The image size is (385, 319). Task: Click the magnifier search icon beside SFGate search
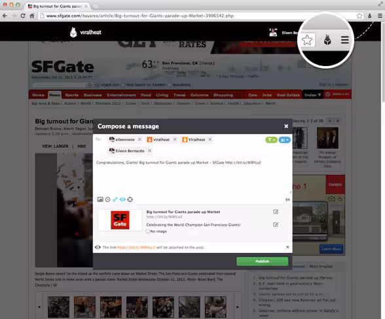(x=90, y=85)
